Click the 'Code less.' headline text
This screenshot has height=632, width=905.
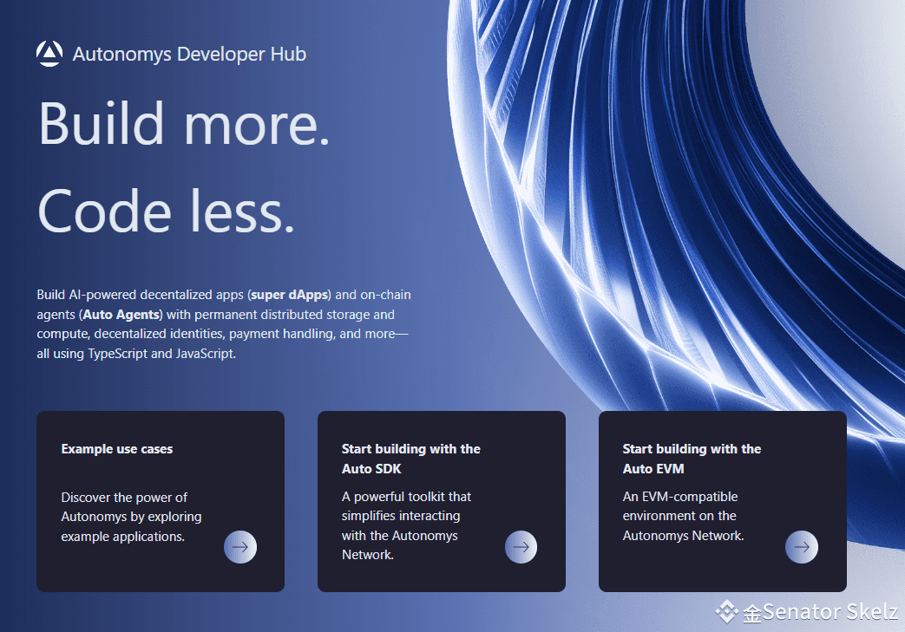click(167, 212)
